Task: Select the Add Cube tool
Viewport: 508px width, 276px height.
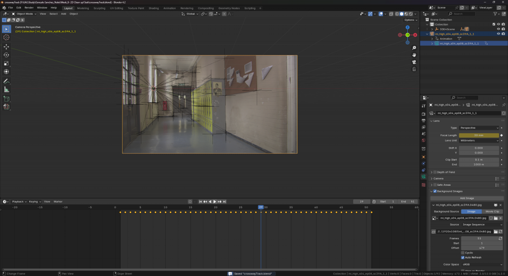Action: 6,99
